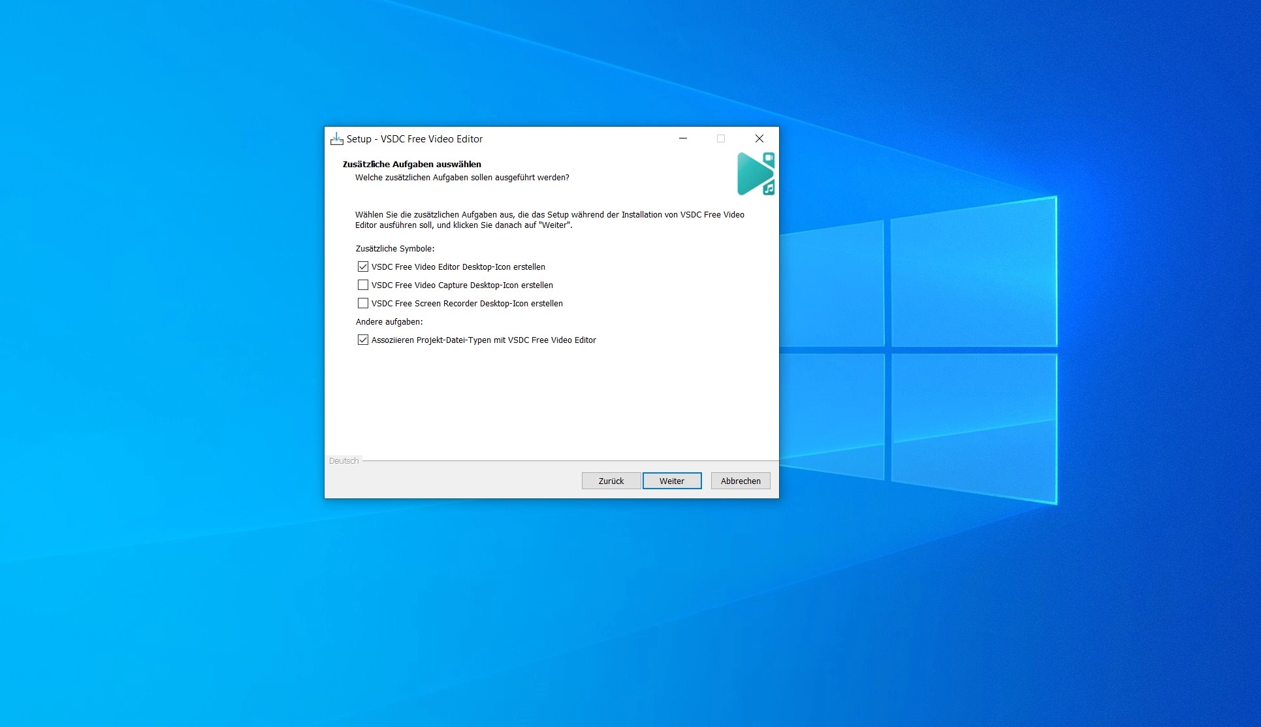Minimize the setup window
This screenshot has height=727, width=1261.
pyautogui.click(x=682, y=138)
